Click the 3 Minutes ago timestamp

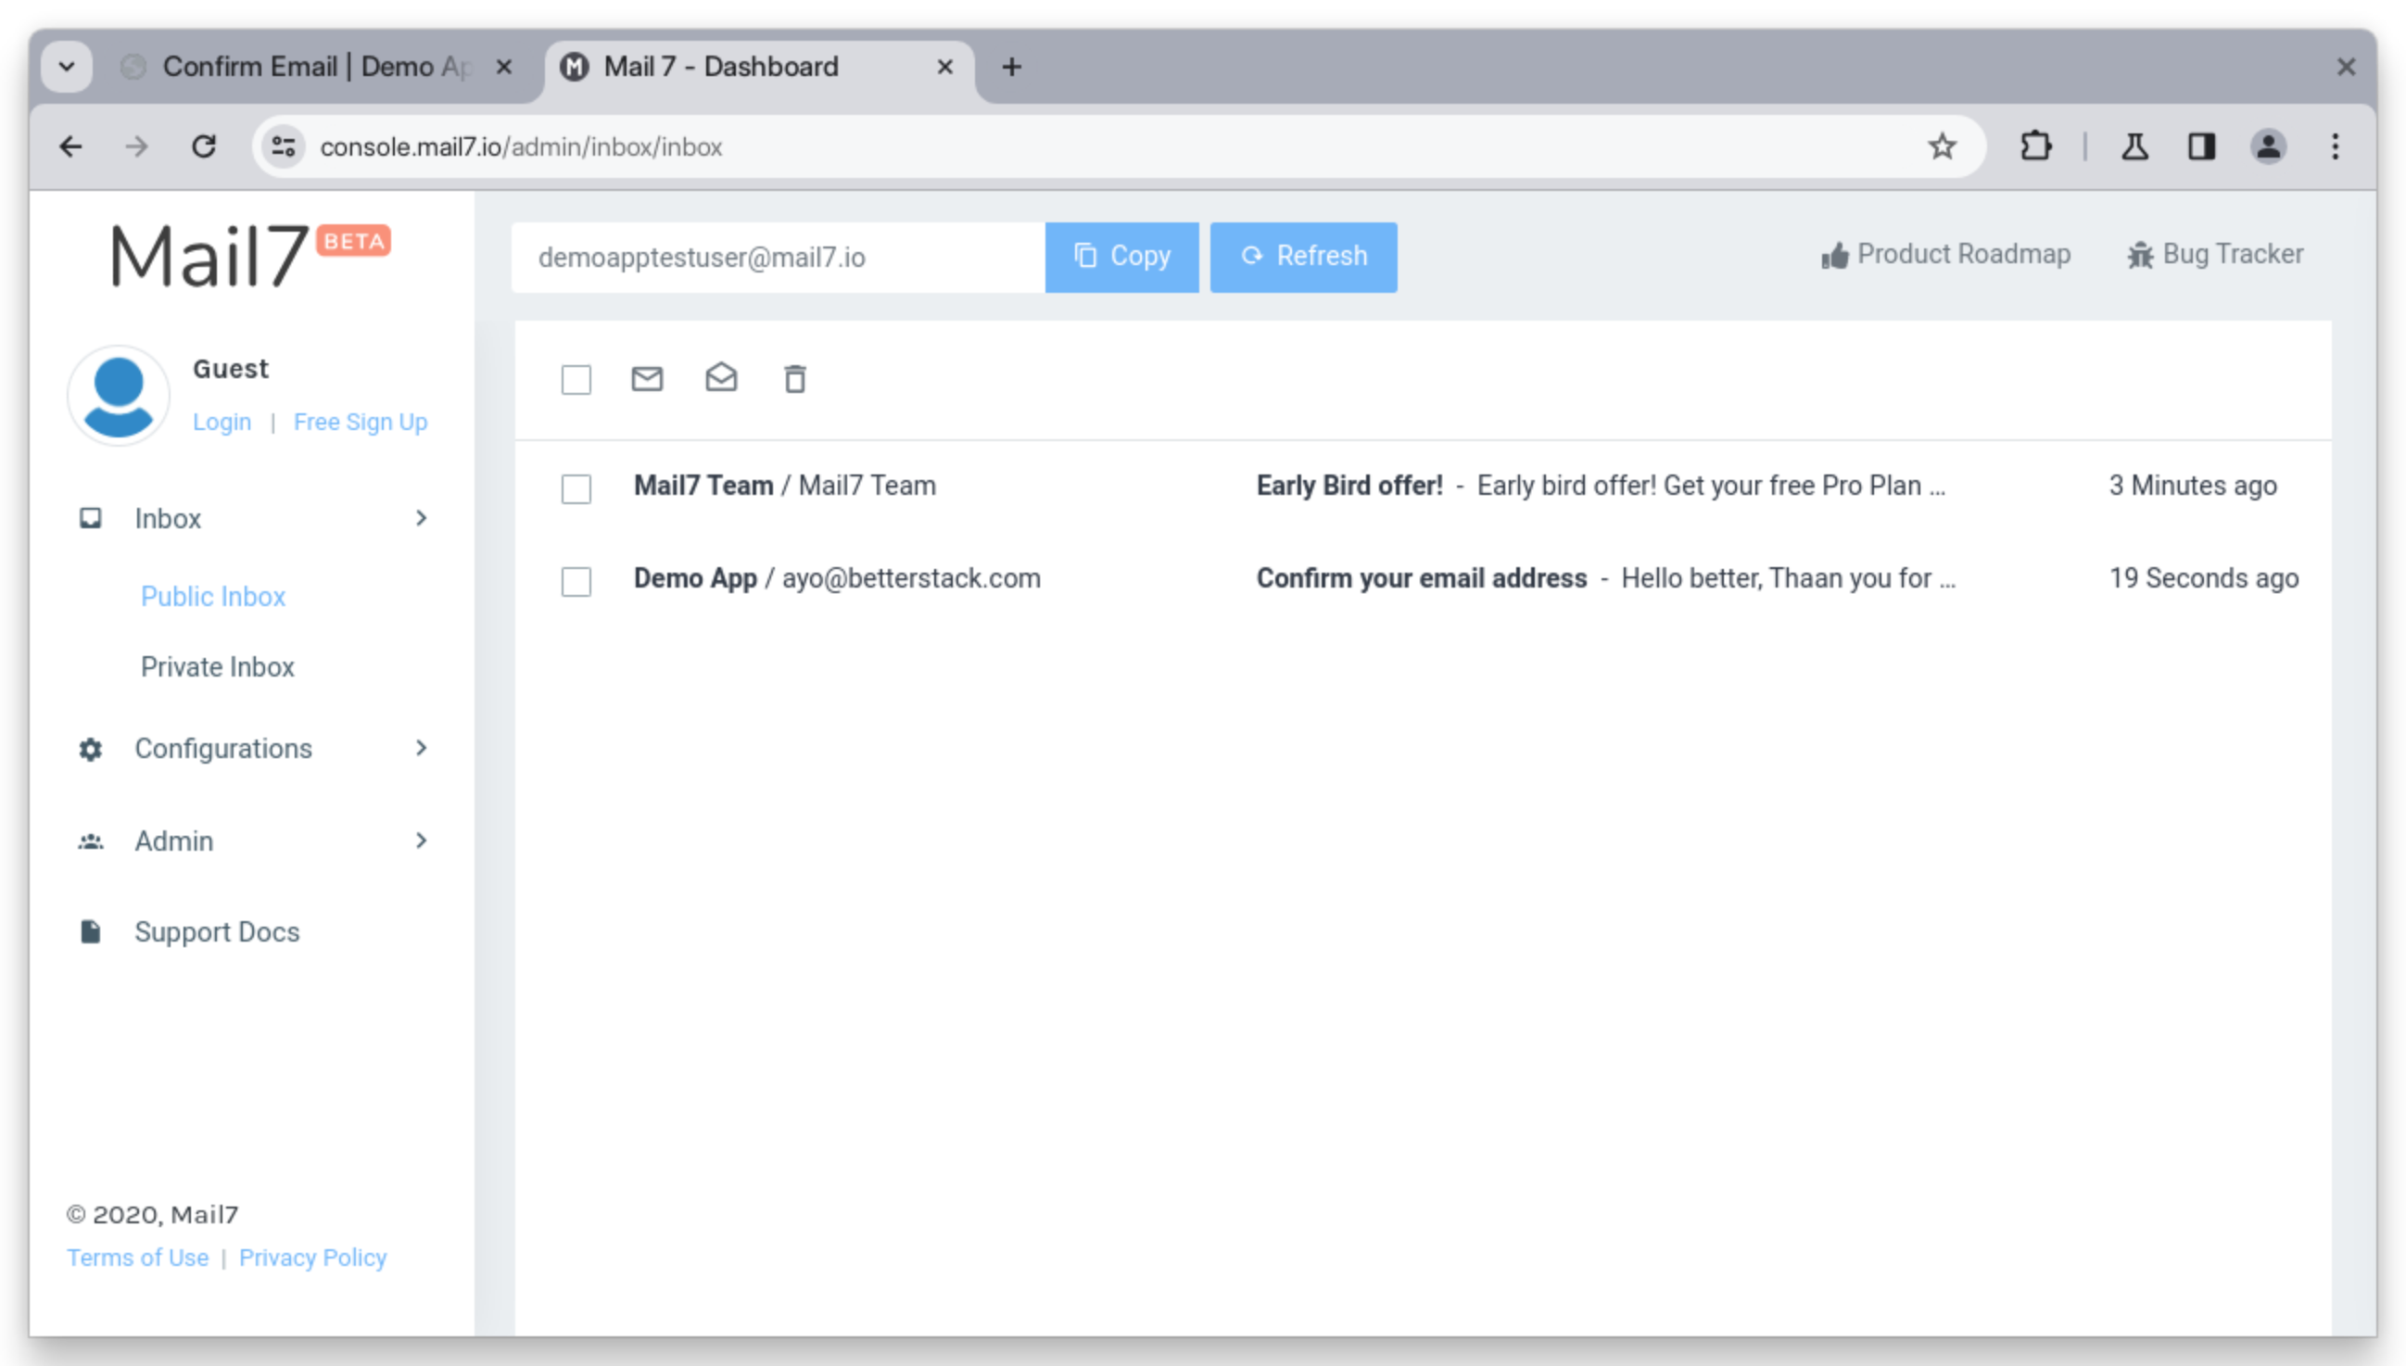point(2192,485)
